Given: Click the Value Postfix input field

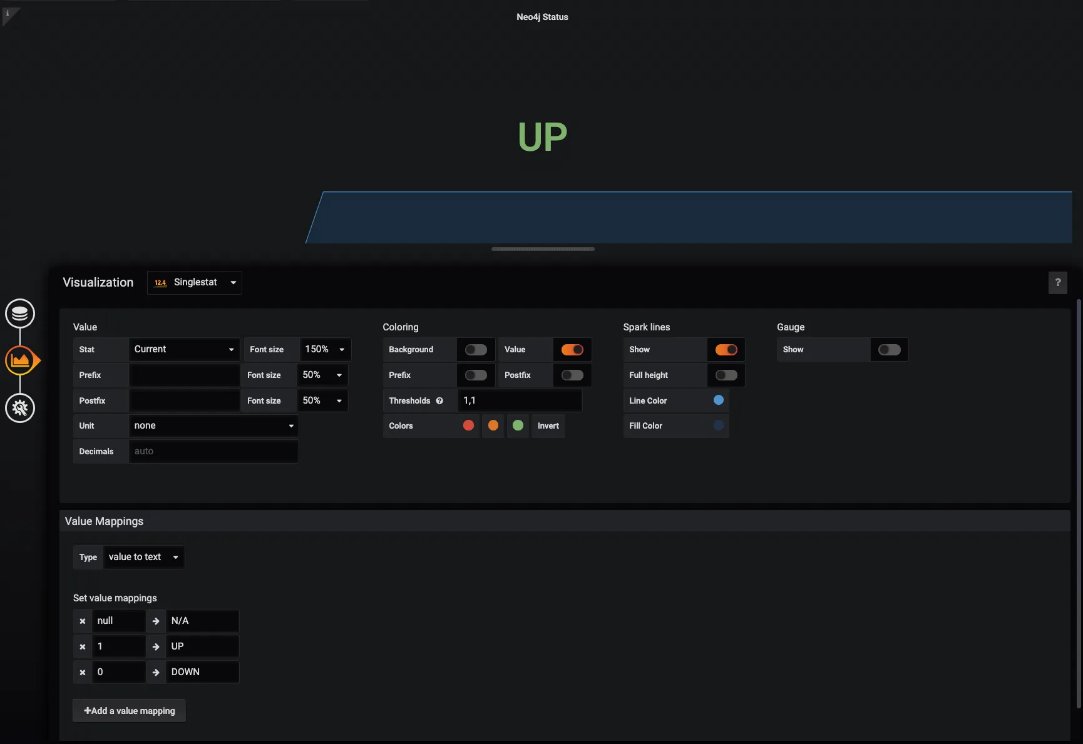Looking at the screenshot, I should pyautogui.click(x=185, y=400).
